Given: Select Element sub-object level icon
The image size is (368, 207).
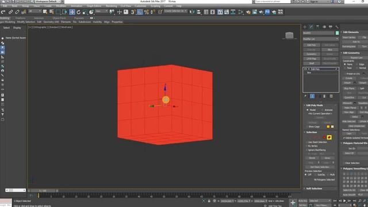Looking at the screenshot, I should 329,137.
